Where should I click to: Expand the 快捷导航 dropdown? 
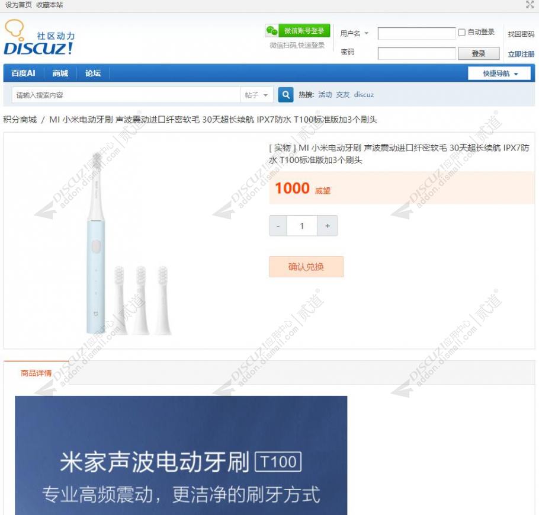click(499, 73)
